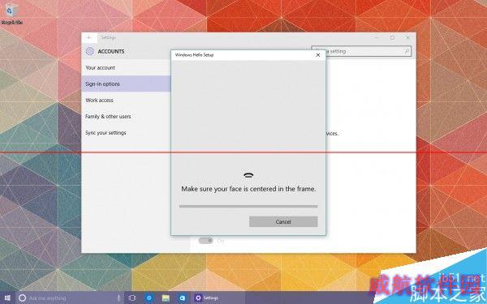Click 'Make sure your face is centered' message
487x304 pixels.
pos(248,189)
